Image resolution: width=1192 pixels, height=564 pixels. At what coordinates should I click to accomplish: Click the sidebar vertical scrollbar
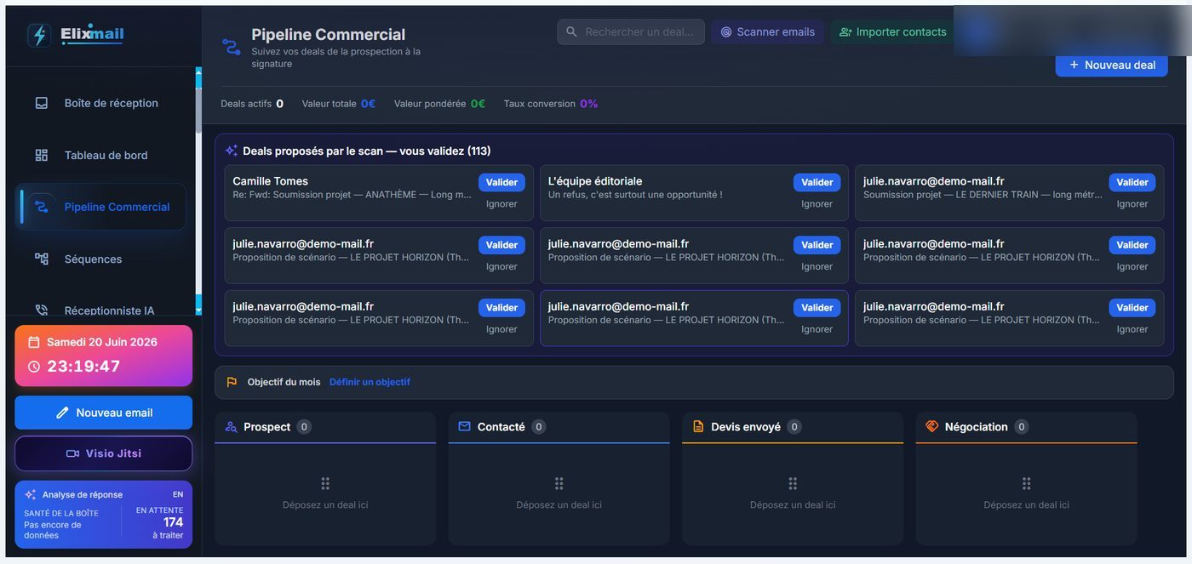199,191
